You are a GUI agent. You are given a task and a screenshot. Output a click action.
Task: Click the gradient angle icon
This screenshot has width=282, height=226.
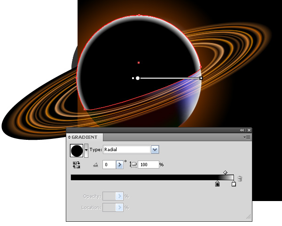tap(96, 164)
